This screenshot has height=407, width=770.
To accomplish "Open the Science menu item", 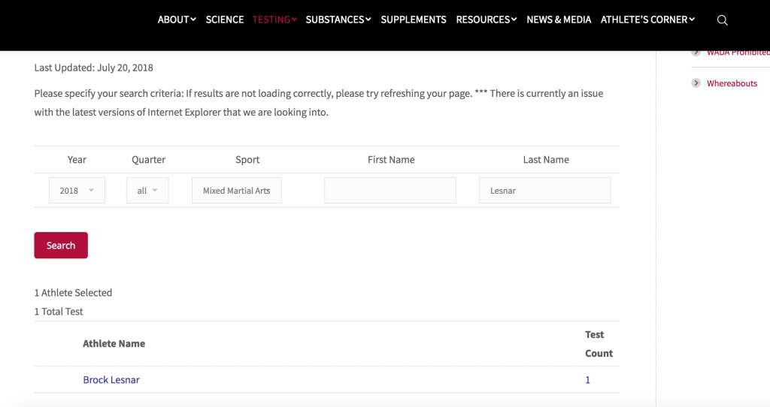I will (225, 20).
